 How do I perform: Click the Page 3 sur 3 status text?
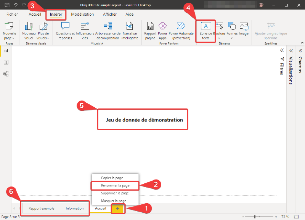[x=11, y=217]
